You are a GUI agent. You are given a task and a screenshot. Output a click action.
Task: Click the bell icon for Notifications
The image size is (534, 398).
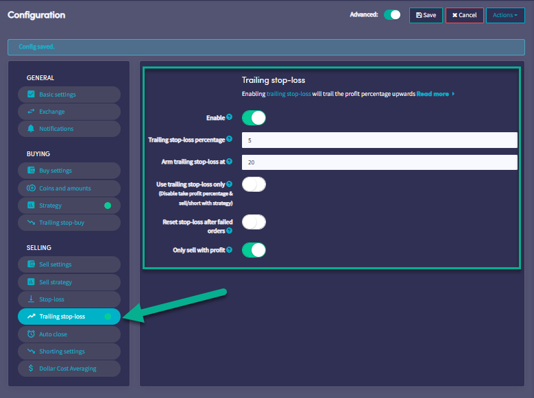point(31,129)
